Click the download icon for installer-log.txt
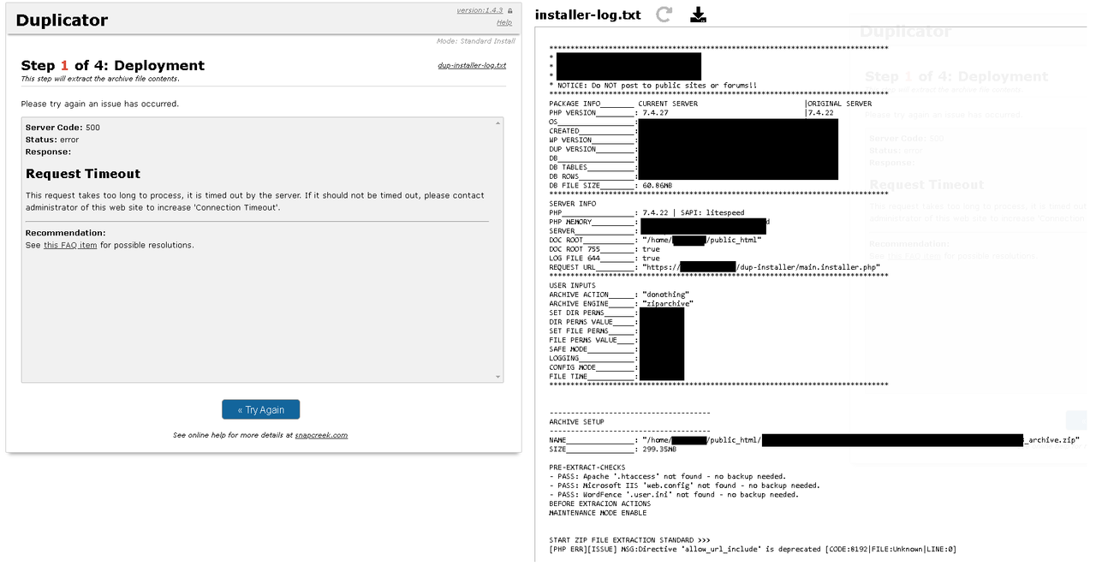Viewport: 1096px width, 572px height. pos(699,15)
